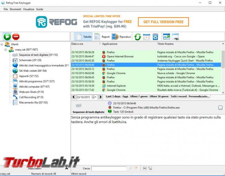Select Ultimi 30 giorni filter tab
Viewport: 225px width, 176px height.
pos(159,96)
